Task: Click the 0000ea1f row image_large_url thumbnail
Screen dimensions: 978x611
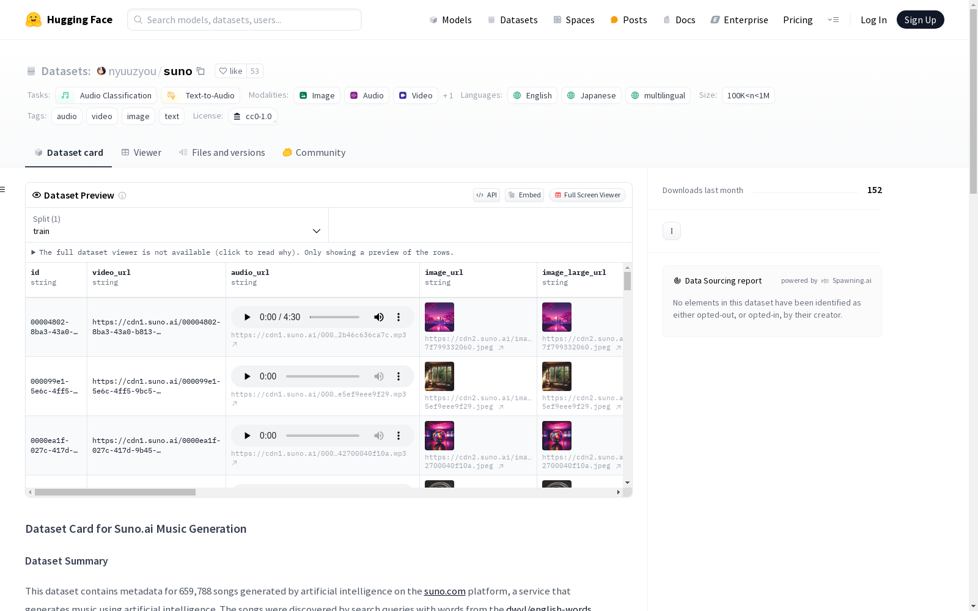Action: pos(557,436)
